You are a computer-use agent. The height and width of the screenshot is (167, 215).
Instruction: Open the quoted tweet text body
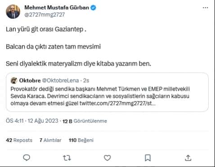coord(100,96)
